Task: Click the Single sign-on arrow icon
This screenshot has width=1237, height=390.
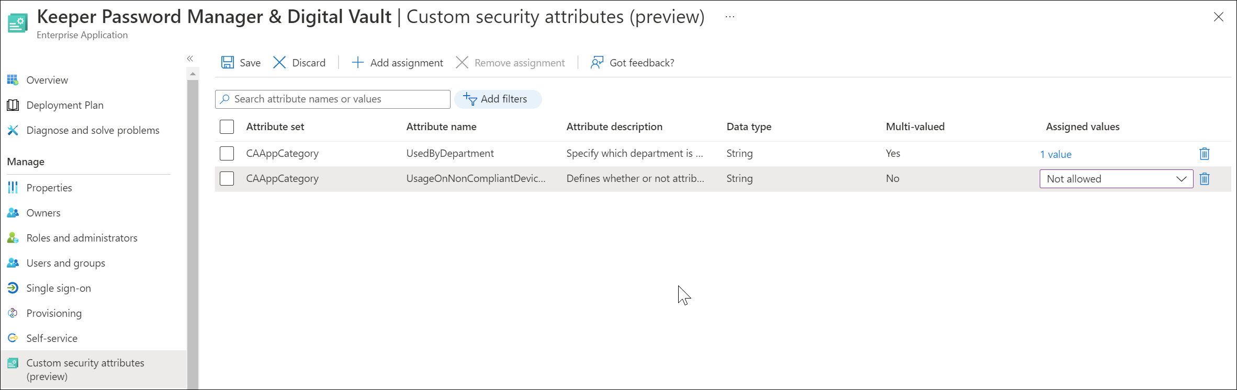Action: pyautogui.click(x=13, y=288)
